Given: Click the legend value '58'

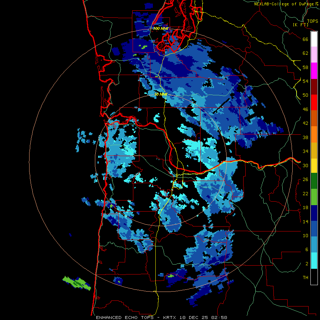Looking at the screenshot, I should point(305,67).
